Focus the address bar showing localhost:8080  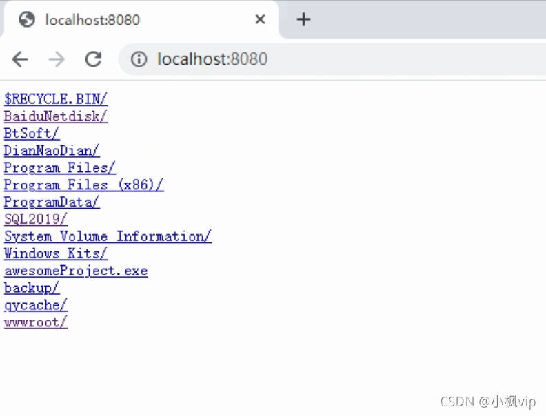pos(332,59)
